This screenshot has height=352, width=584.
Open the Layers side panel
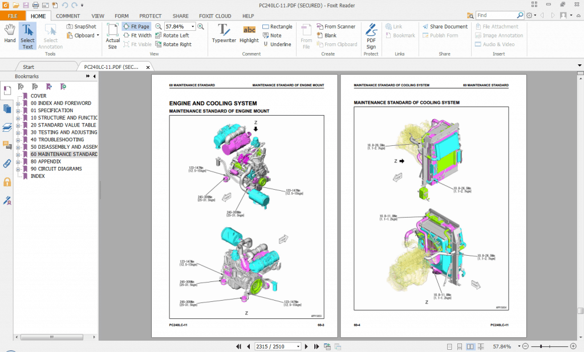click(x=7, y=127)
